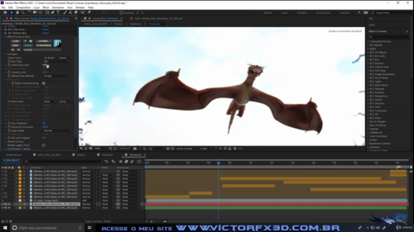Image resolution: width=414 pixels, height=232 pixels.
Task: Open the Apply Mode dropdown
Action: pos(58,131)
